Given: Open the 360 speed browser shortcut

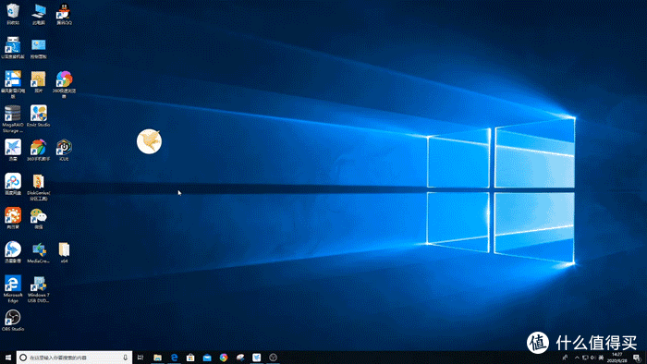Looking at the screenshot, I should (64, 84).
